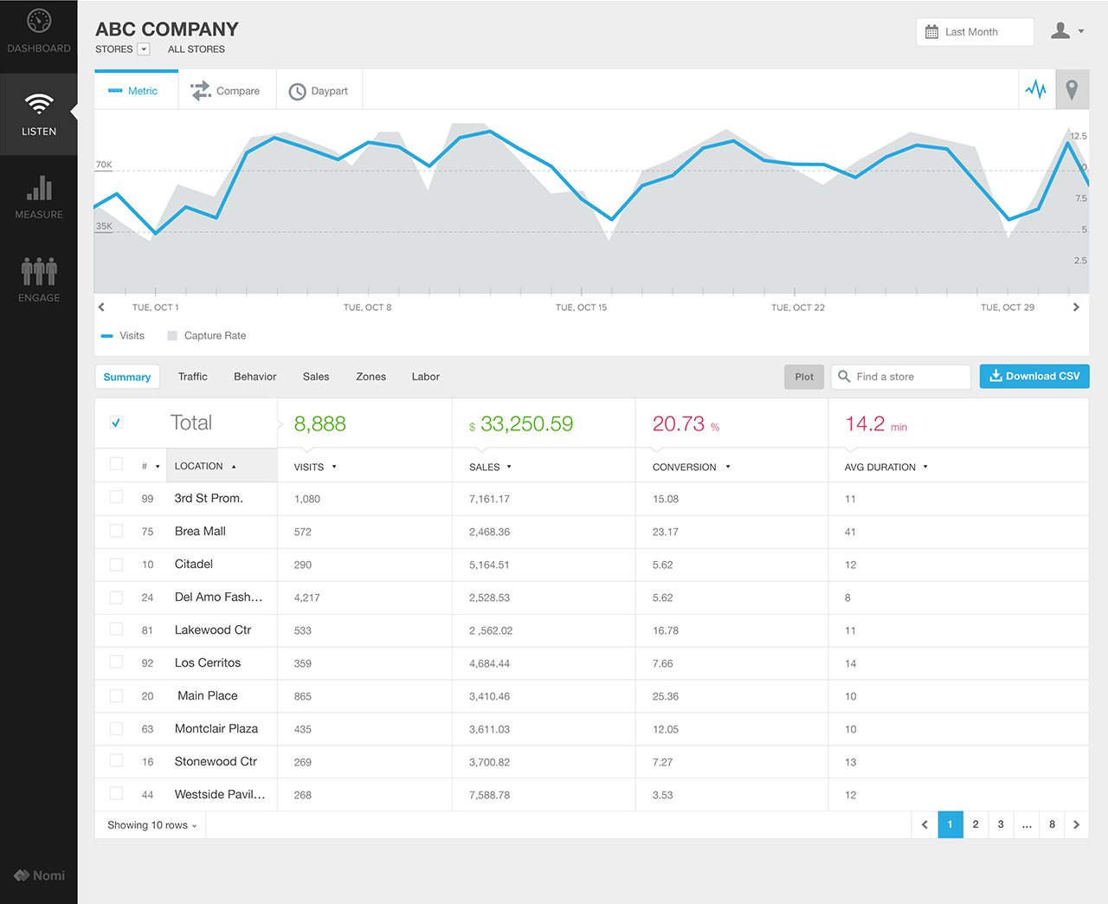
Task: Open the Last Month date range selector
Action: point(975,32)
